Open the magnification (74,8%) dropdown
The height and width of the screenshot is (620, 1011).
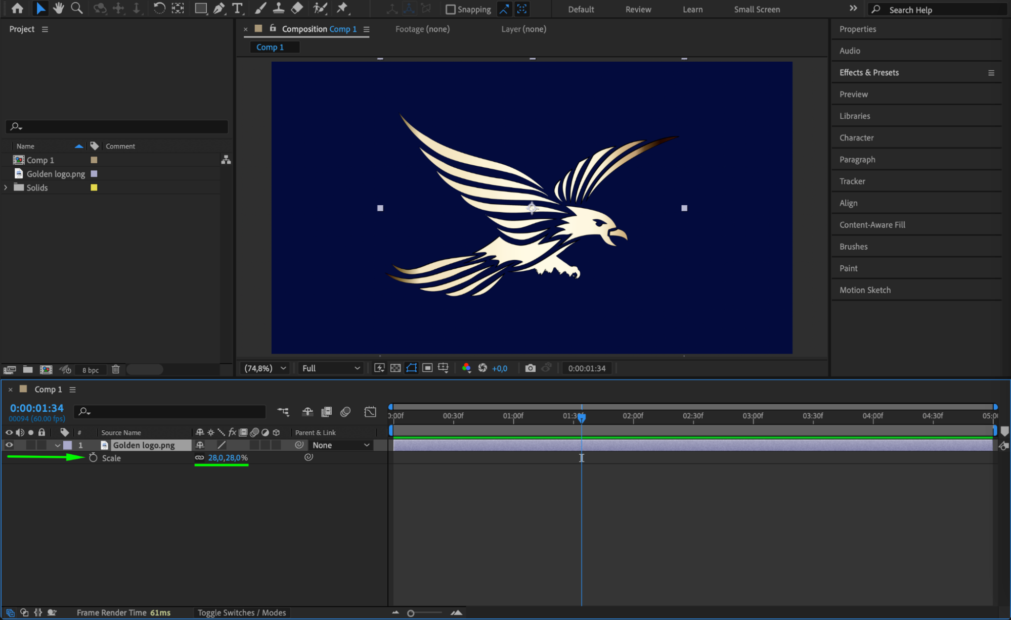click(265, 368)
